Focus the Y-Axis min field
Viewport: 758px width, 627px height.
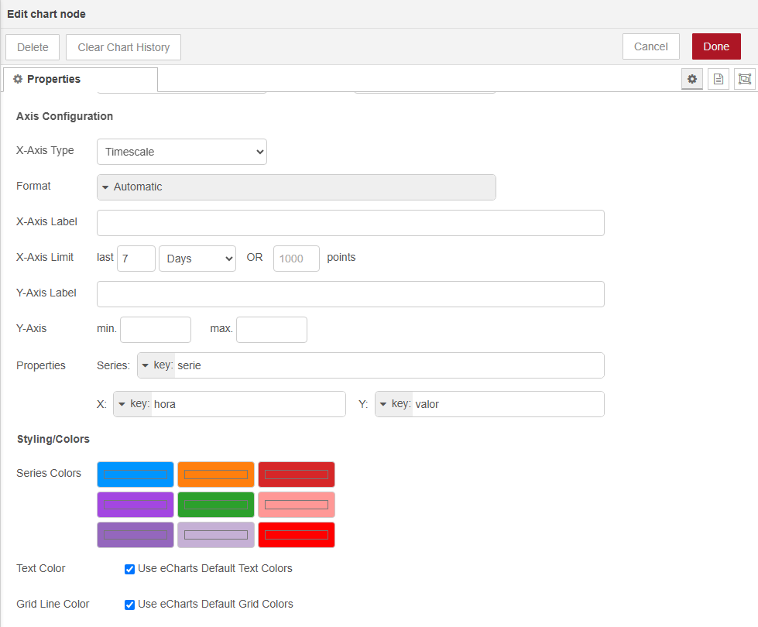click(x=156, y=330)
